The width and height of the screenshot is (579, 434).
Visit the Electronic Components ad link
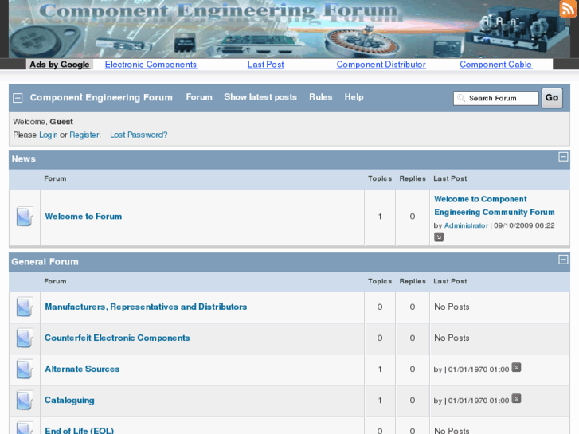(151, 65)
